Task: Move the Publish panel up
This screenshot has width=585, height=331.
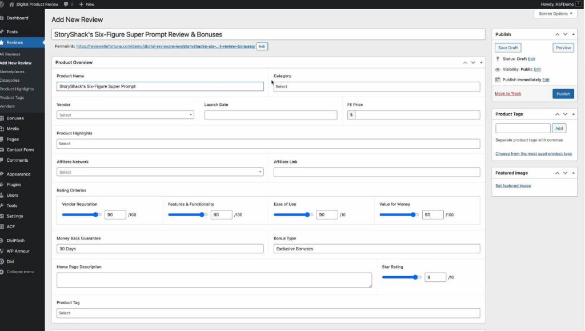Action: pyautogui.click(x=557, y=34)
